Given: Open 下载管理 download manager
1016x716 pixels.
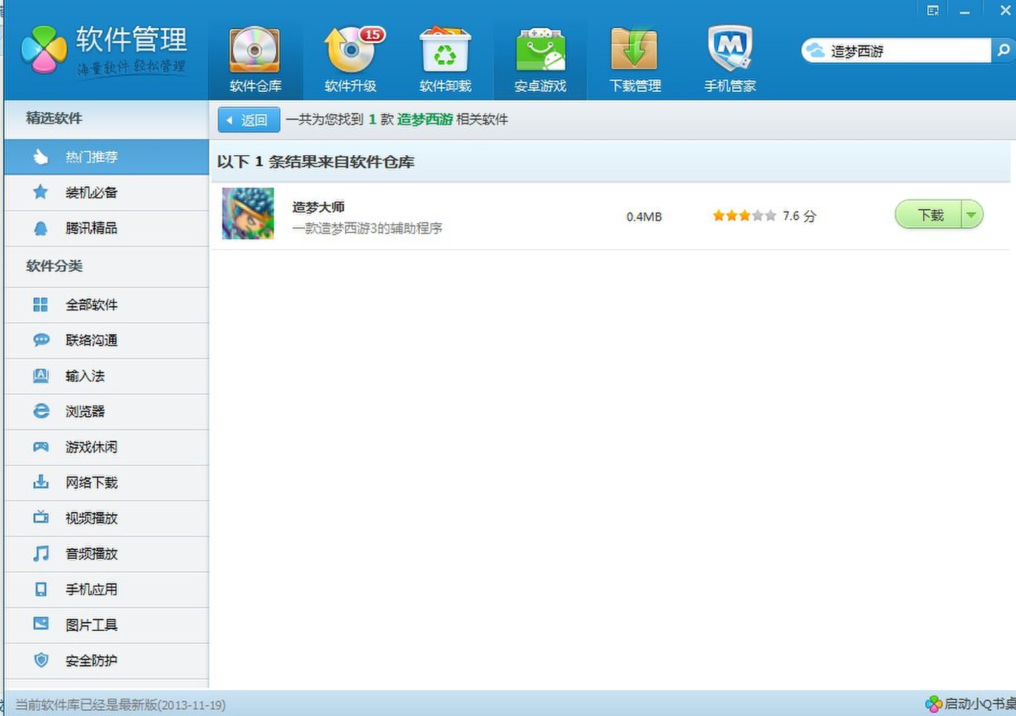Looking at the screenshot, I should pos(634,56).
